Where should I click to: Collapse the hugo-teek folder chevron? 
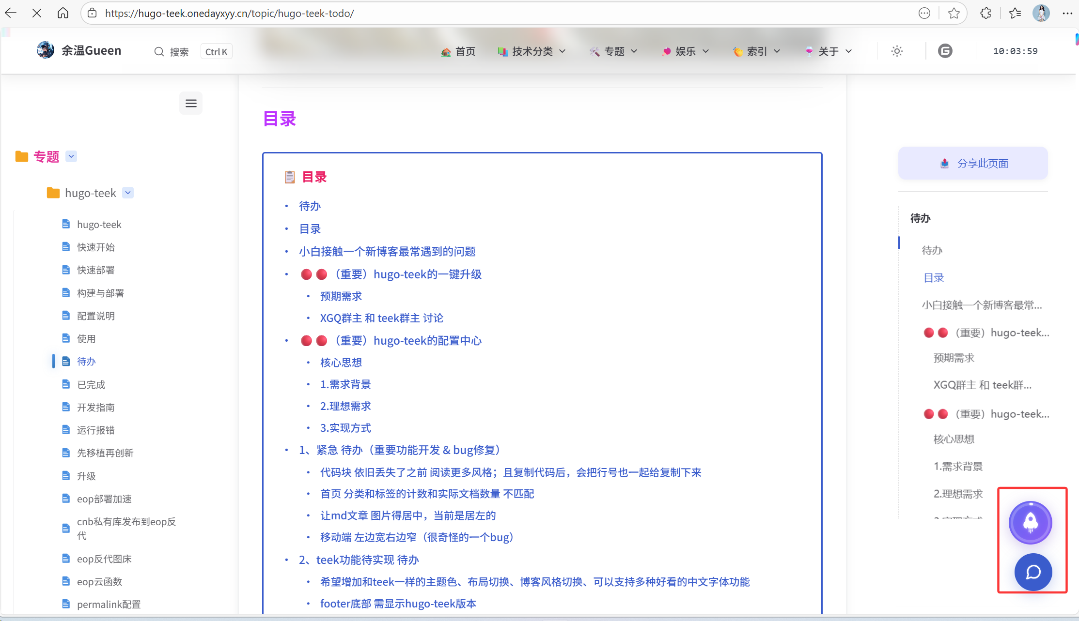[x=128, y=193]
